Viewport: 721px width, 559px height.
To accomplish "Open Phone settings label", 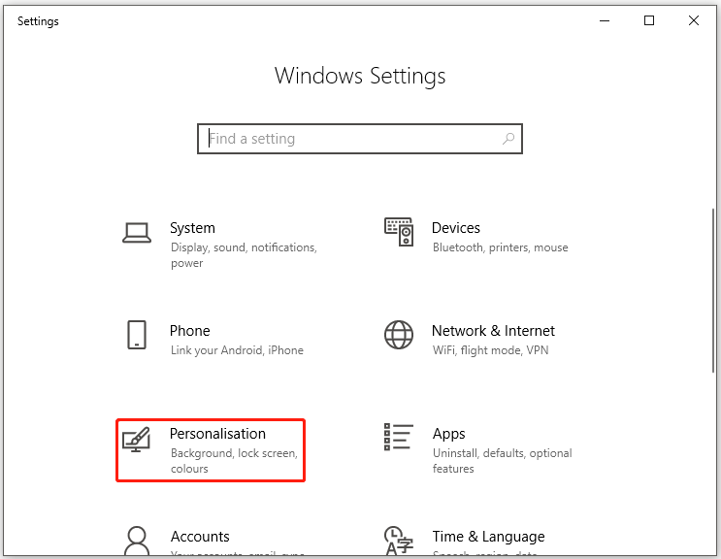I will (190, 331).
